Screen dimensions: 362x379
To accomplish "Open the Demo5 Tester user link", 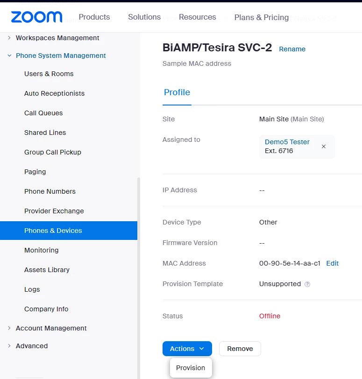I will click(x=287, y=142).
